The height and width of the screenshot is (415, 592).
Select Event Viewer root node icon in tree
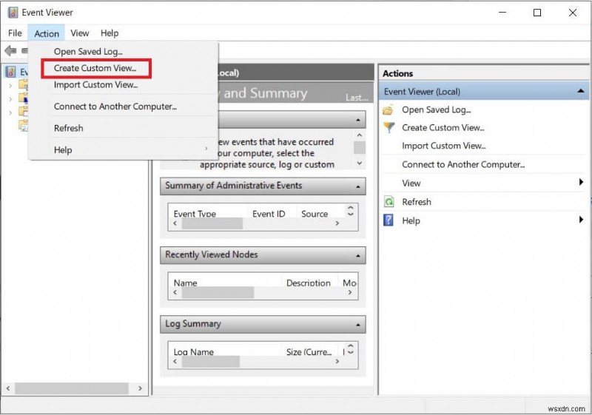(11, 72)
